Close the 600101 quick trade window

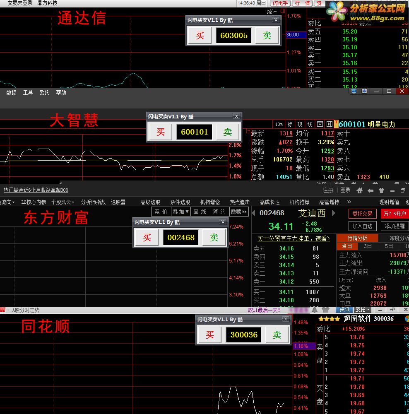[236, 116]
